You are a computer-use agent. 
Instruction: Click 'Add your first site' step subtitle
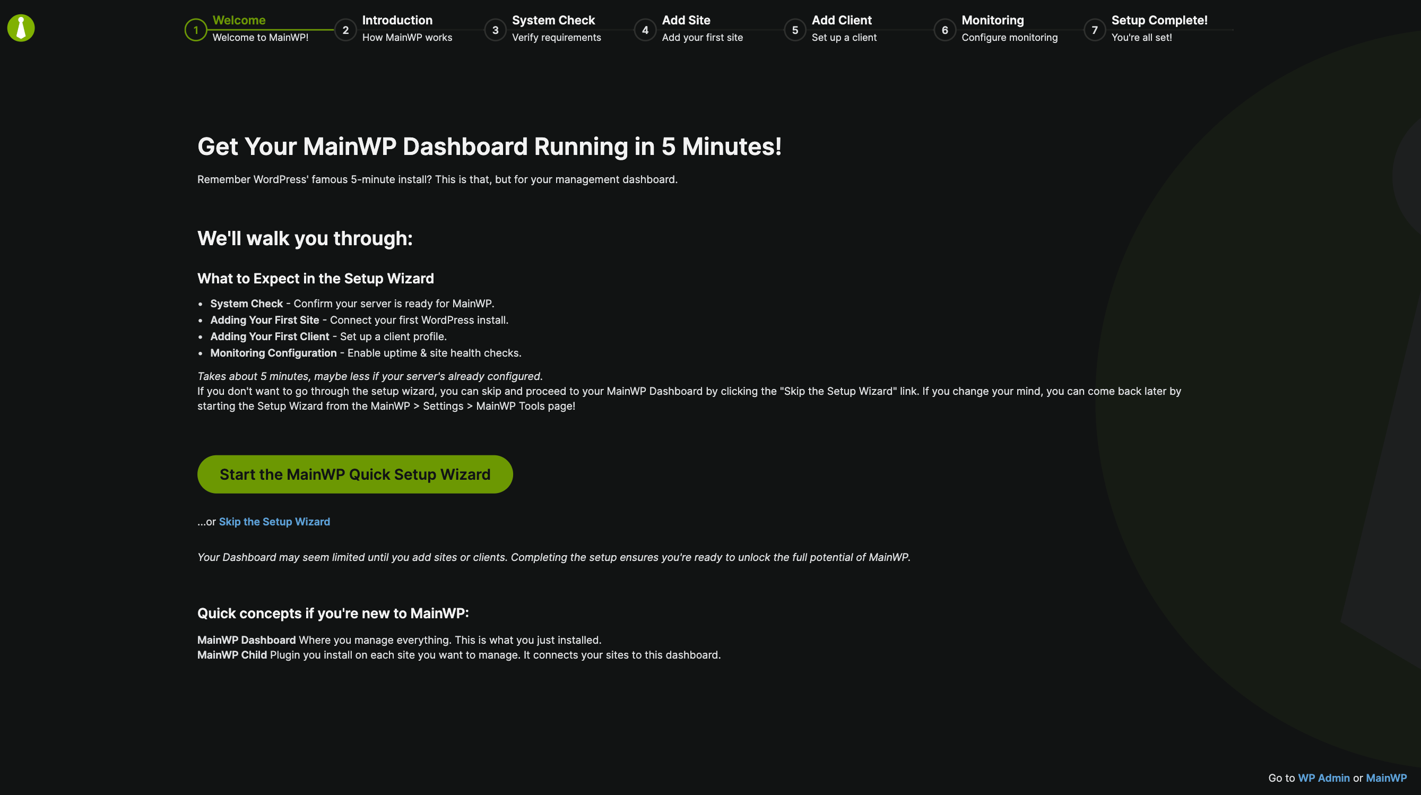click(702, 38)
